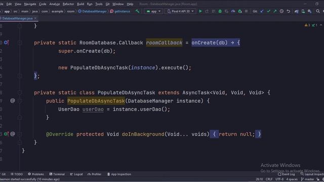Click override gutter icon beside doInBackground
This screenshot has width=324, height=182.
click(6, 134)
